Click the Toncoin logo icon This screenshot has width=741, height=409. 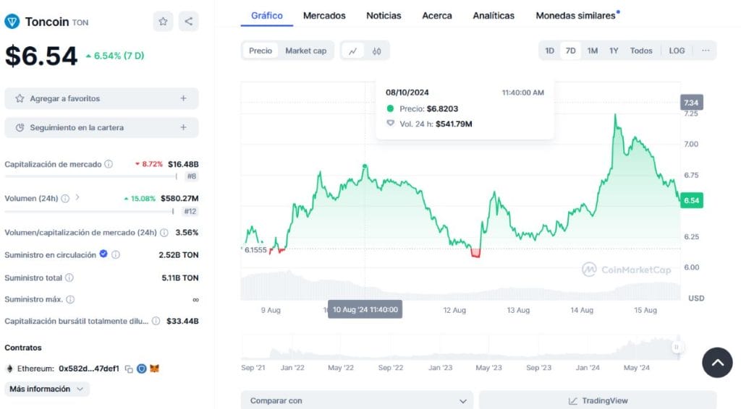tap(12, 21)
